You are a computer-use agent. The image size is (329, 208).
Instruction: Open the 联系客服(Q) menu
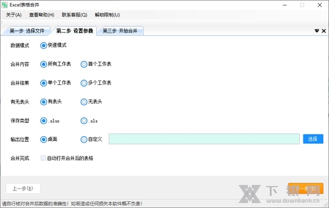pyautogui.click(x=75, y=15)
